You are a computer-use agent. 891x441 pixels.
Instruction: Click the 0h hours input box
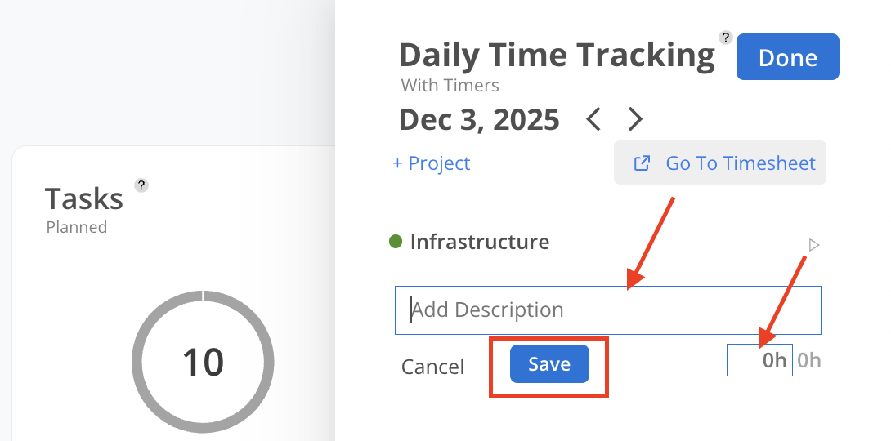[759, 361]
